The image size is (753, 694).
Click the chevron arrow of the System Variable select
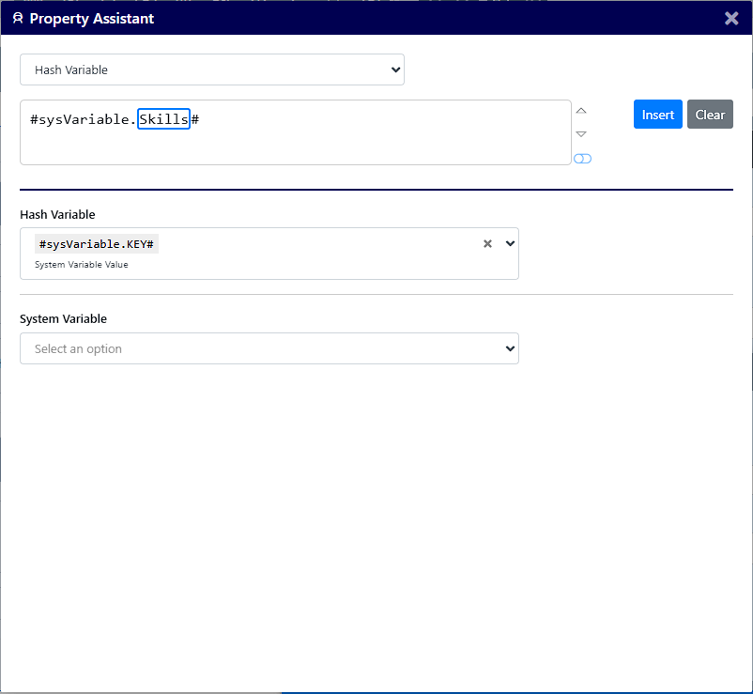[510, 348]
